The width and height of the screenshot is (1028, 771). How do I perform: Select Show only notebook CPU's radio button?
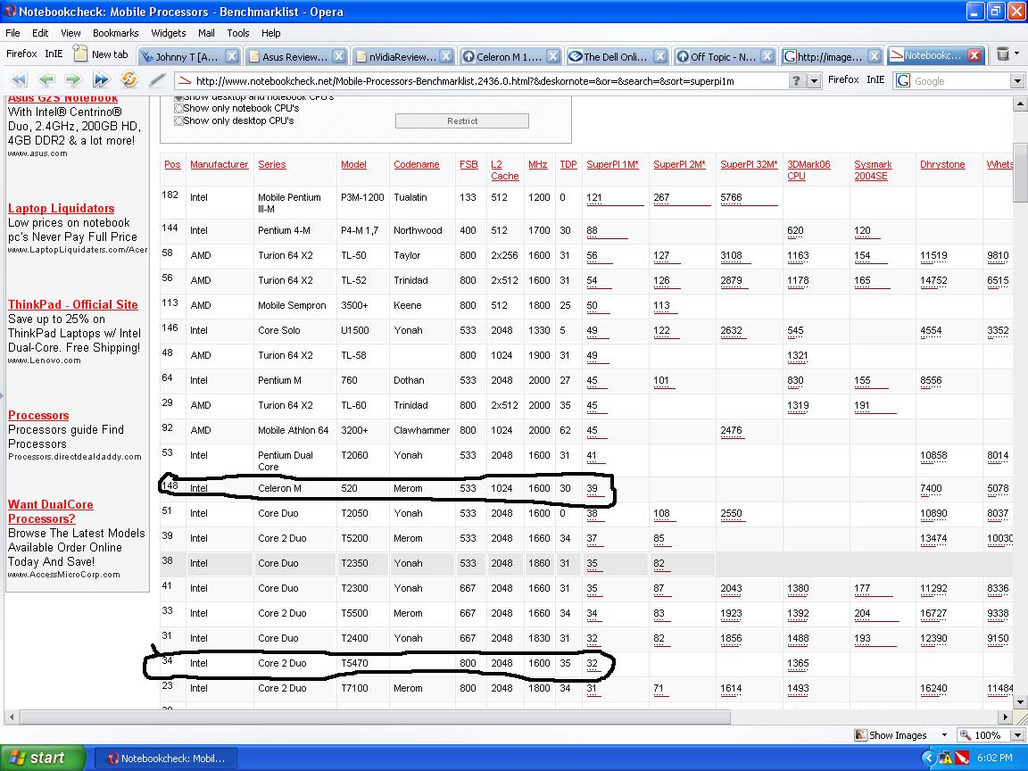(178, 108)
